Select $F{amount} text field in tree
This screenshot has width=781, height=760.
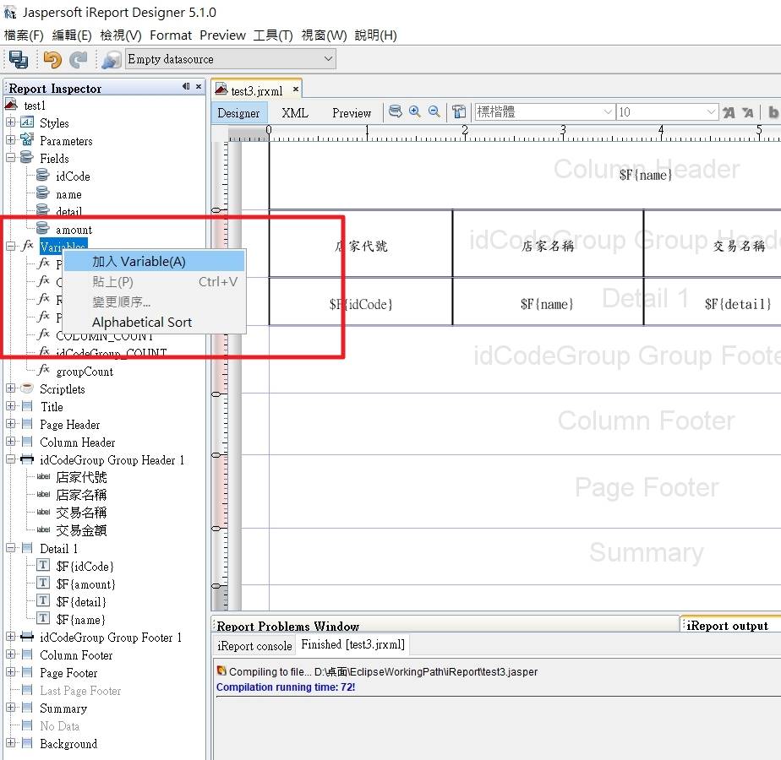tap(85, 584)
